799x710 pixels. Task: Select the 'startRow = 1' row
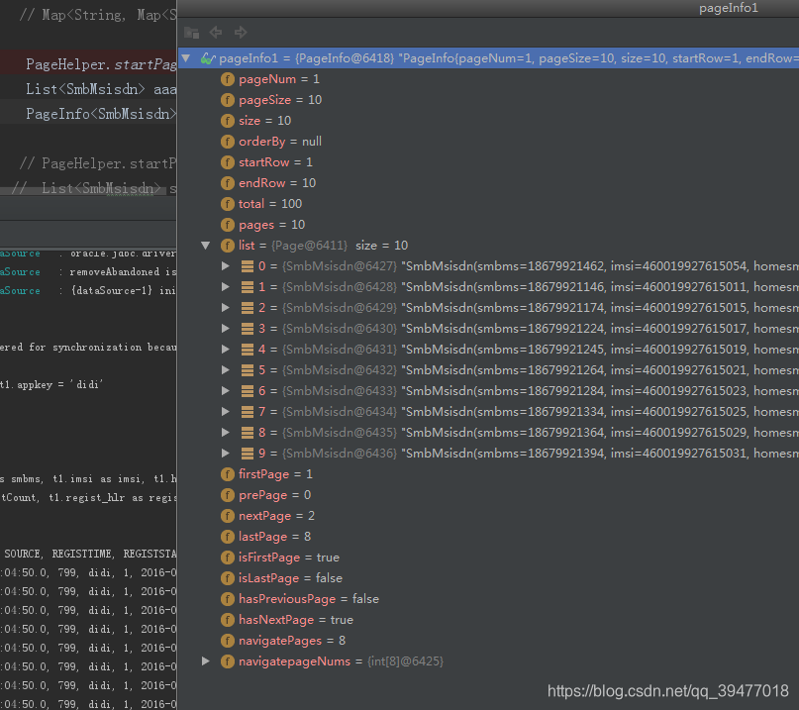pos(488,162)
